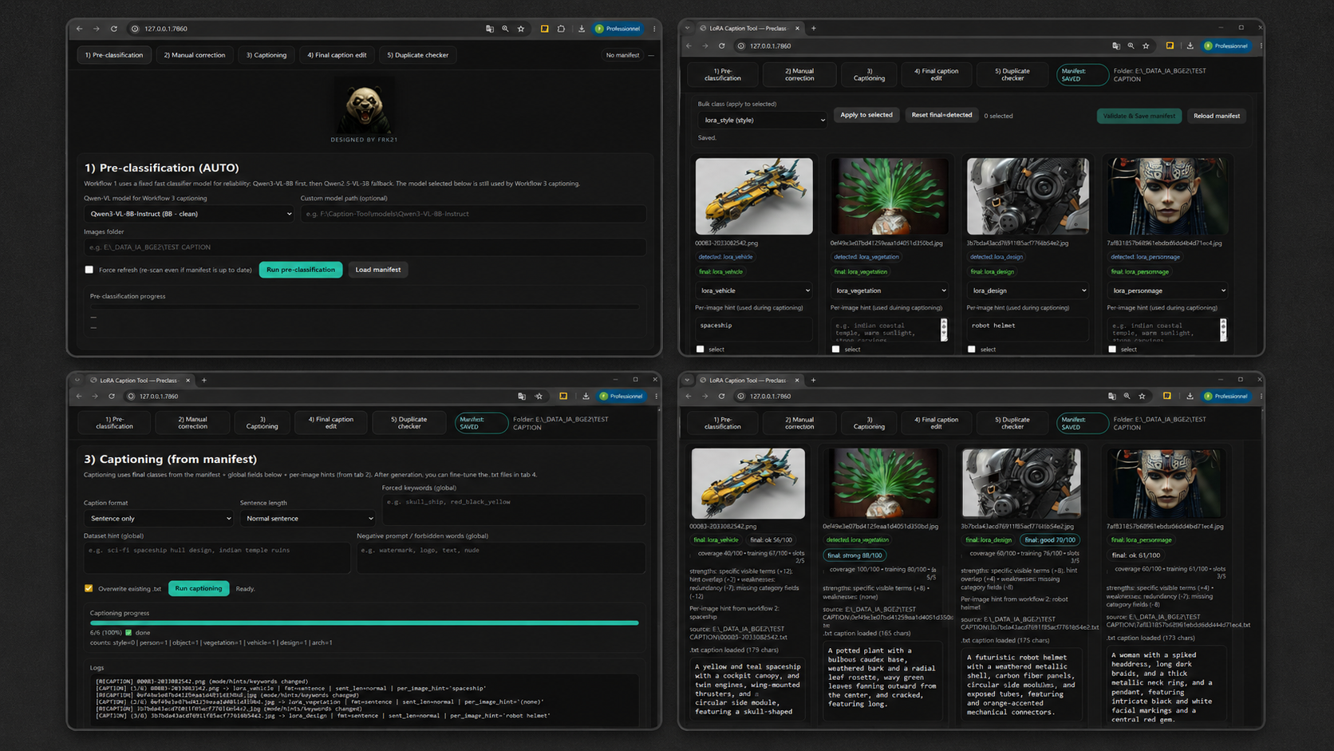Reload page in bottom-left Captioning window
The image size is (1334, 751).
tap(112, 396)
